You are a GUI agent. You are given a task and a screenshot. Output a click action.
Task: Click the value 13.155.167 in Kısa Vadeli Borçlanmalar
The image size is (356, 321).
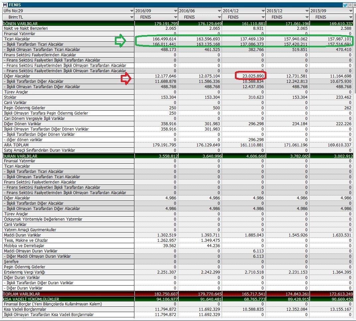[340, 309]
